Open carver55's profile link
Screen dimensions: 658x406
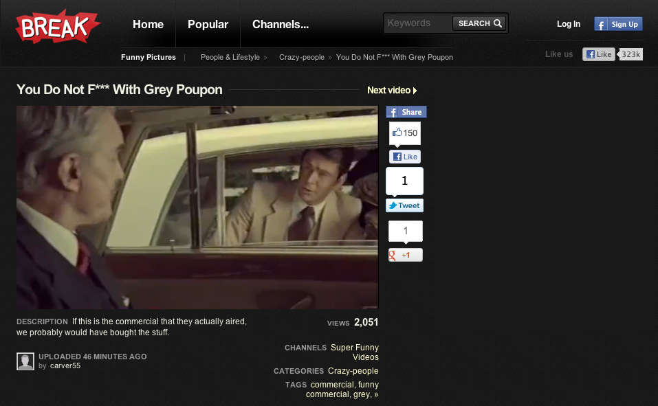(65, 365)
